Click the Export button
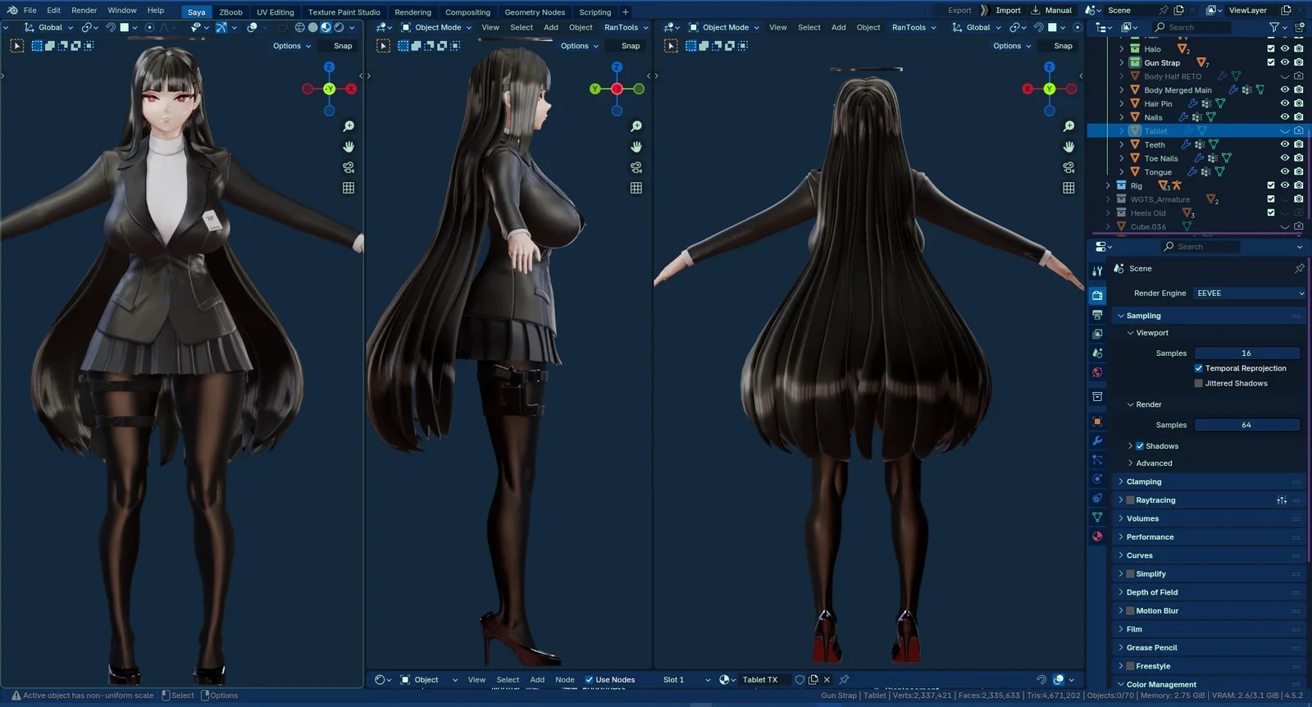The height and width of the screenshot is (707, 1312). coord(959,11)
